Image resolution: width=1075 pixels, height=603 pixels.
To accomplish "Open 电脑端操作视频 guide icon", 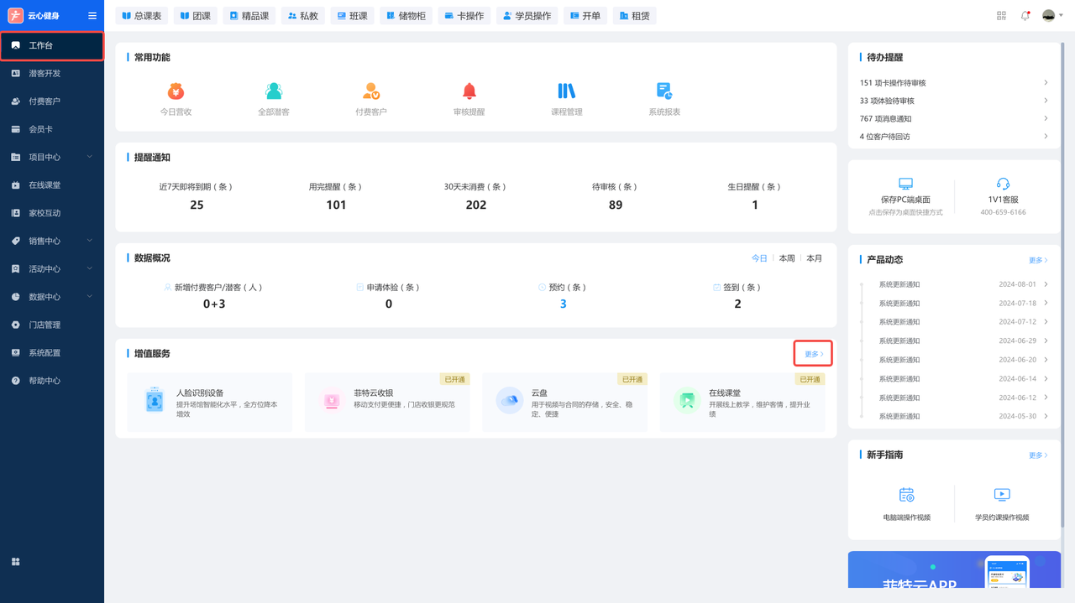I will (906, 495).
